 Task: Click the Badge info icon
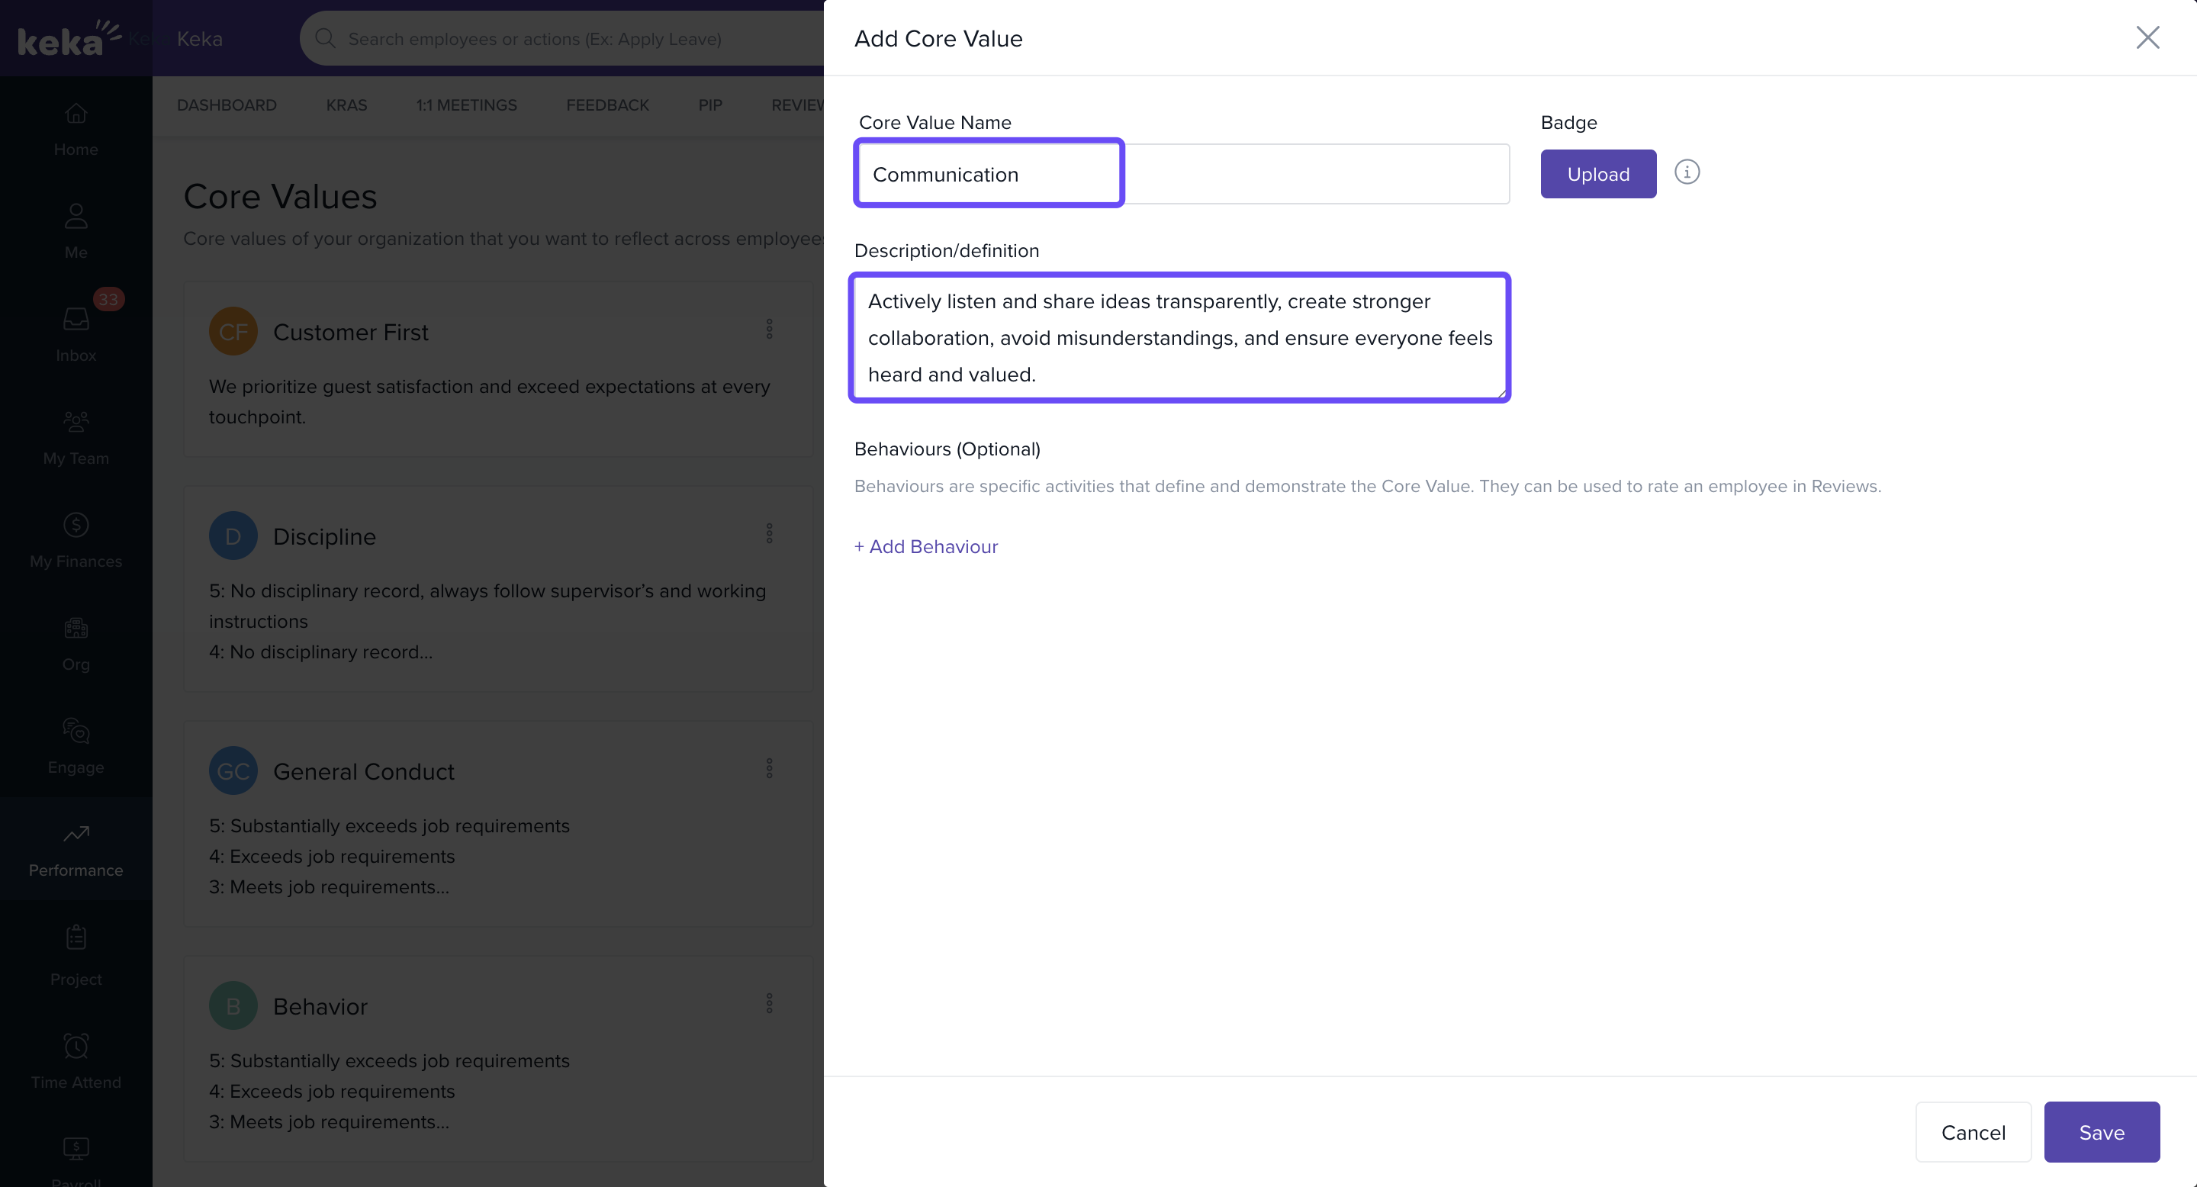click(1686, 172)
